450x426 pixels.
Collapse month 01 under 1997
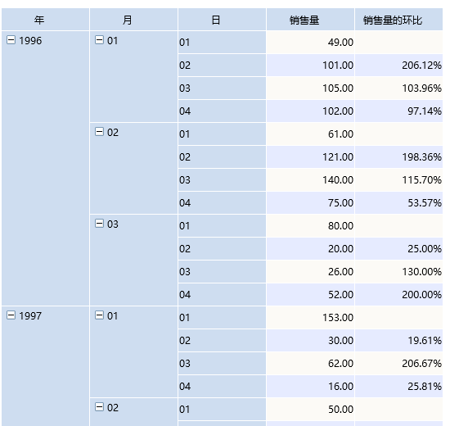(99, 315)
